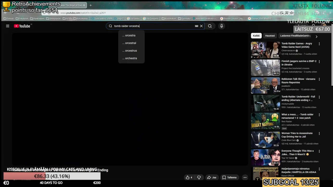Screen dimensions: 333x187
Task: Open the Linja 7 bookmark
Action: tap(119, 19)
